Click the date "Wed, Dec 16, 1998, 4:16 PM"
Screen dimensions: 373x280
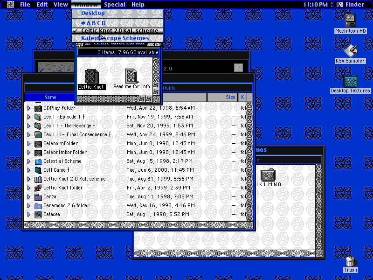coord(160,206)
